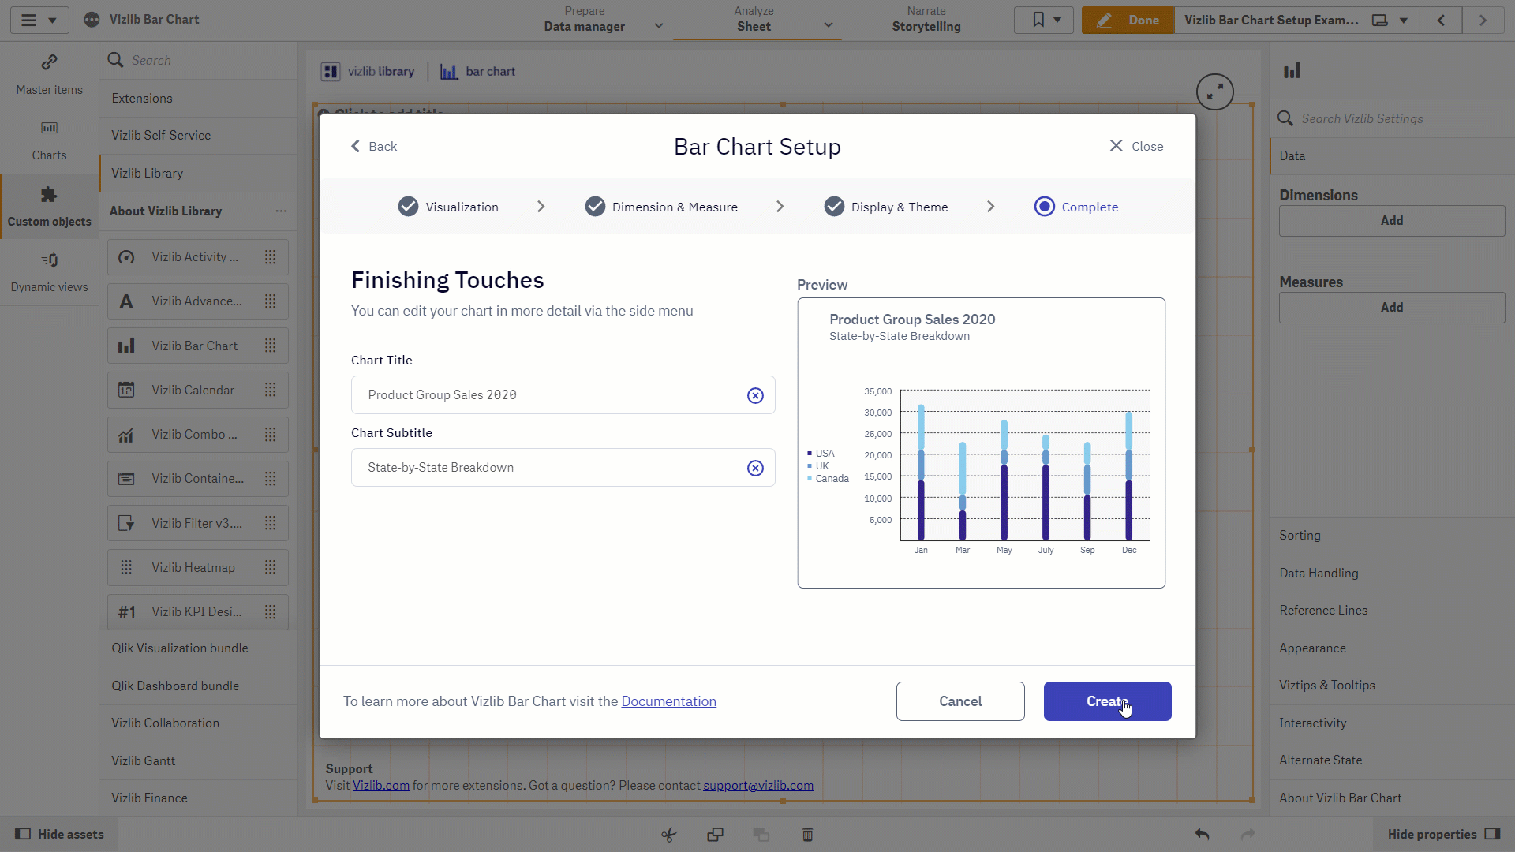Click the bar chart icon in properties panel
The image size is (1515, 852).
[1292, 71]
